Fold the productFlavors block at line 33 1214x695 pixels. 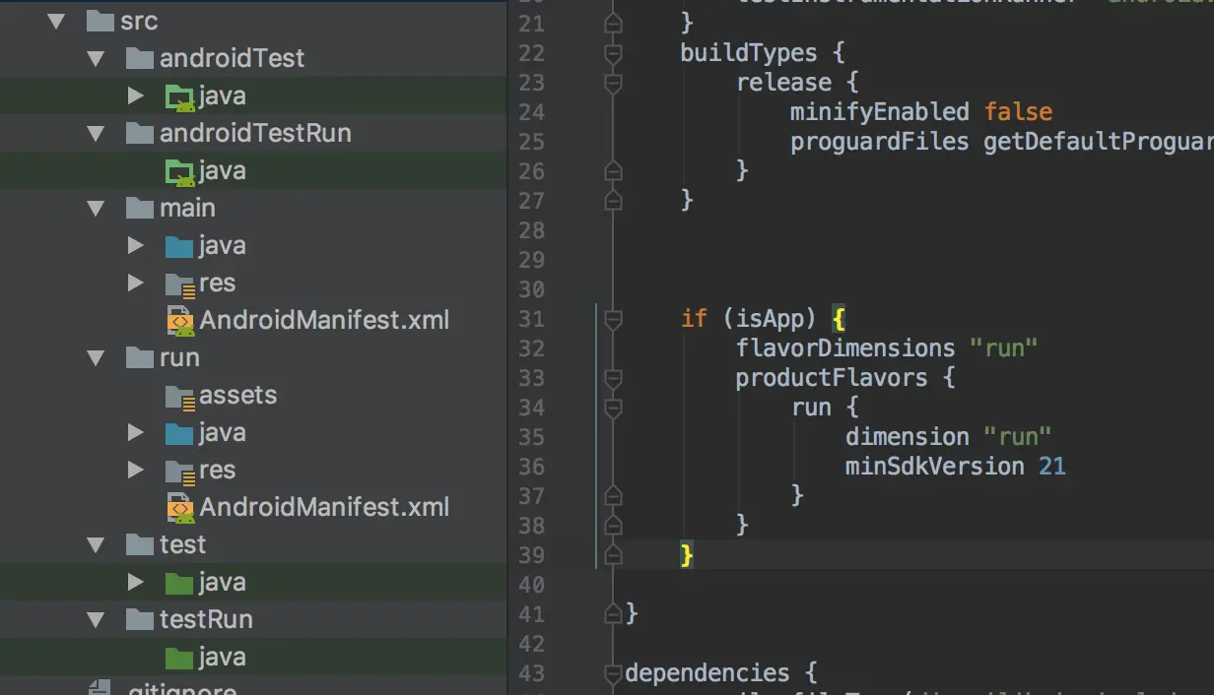613,378
